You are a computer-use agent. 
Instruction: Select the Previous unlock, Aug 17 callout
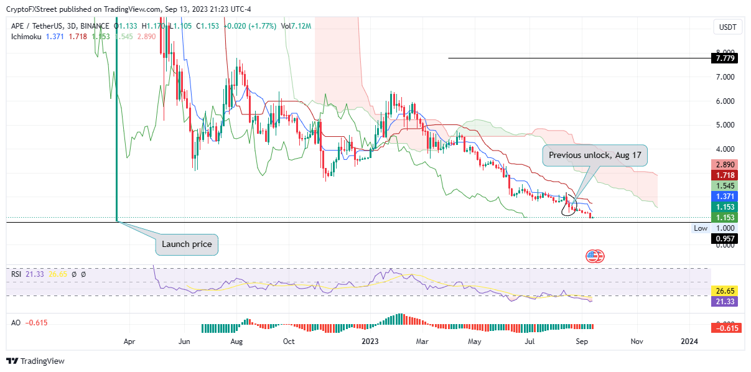click(x=595, y=155)
